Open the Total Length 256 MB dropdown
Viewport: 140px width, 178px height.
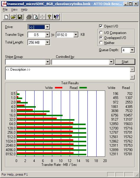pyautogui.click(x=47, y=43)
